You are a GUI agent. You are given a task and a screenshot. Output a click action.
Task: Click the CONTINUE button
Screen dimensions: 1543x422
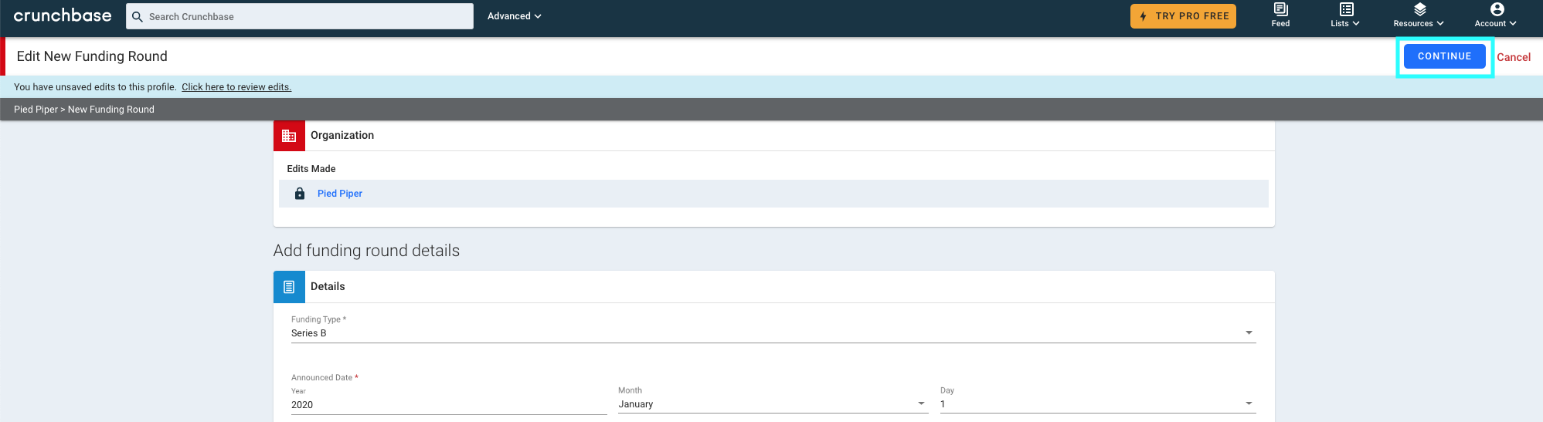(x=1444, y=56)
